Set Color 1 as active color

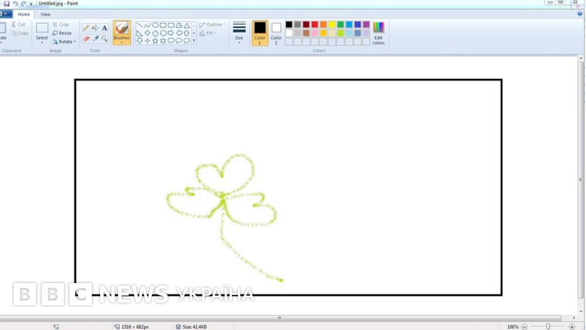(260, 33)
